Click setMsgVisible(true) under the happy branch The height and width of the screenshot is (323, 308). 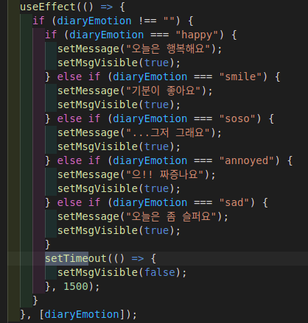click(119, 63)
